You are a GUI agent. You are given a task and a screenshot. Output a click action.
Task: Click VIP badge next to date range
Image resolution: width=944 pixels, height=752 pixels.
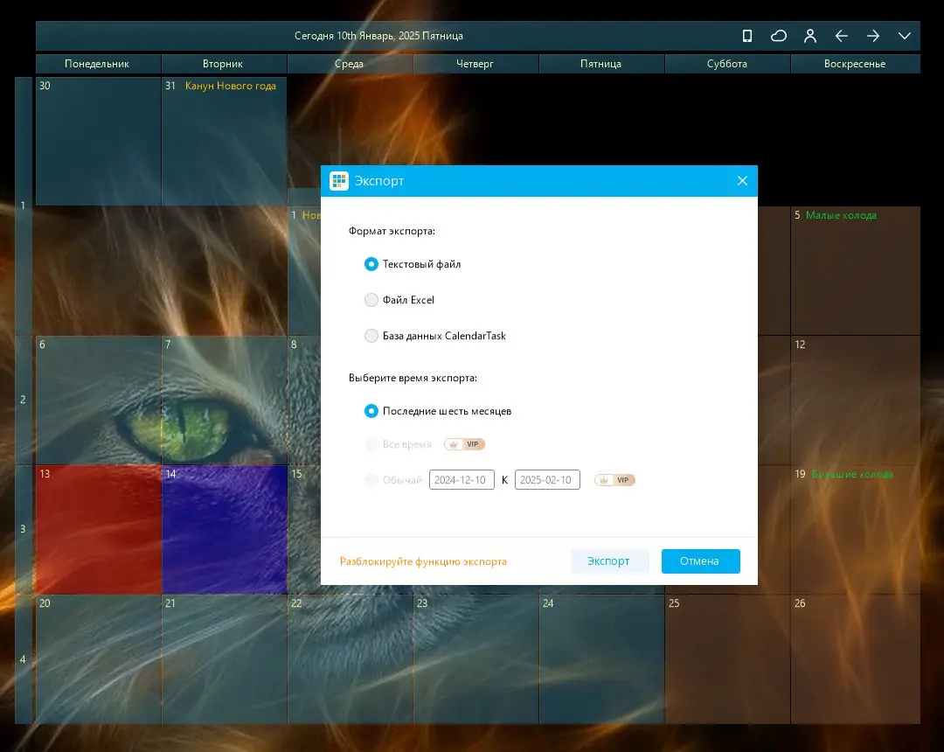point(614,480)
